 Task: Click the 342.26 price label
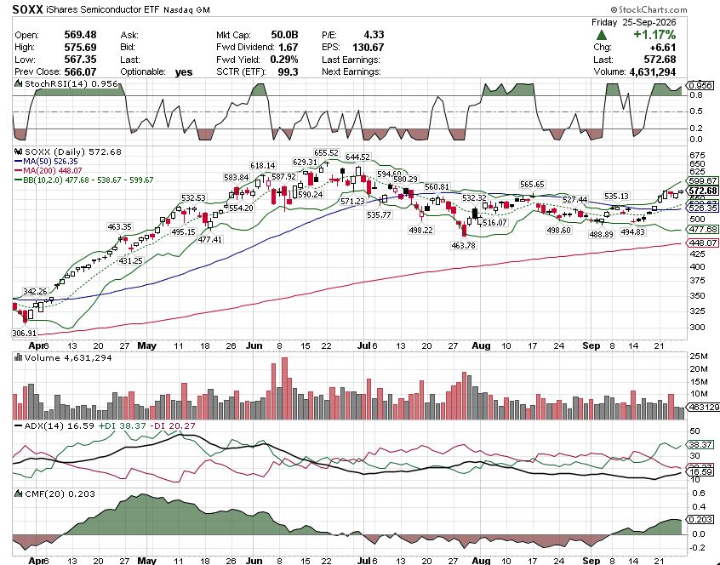click(x=35, y=292)
